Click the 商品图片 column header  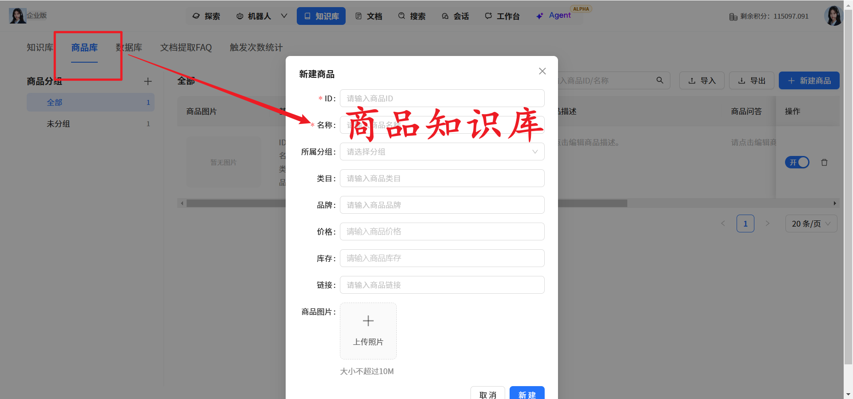pos(201,111)
